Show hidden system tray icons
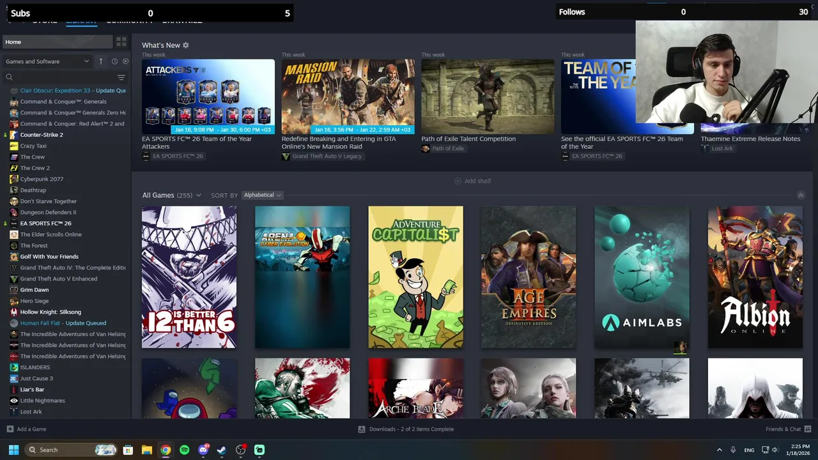The image size is (818, 460). point(719,450)
